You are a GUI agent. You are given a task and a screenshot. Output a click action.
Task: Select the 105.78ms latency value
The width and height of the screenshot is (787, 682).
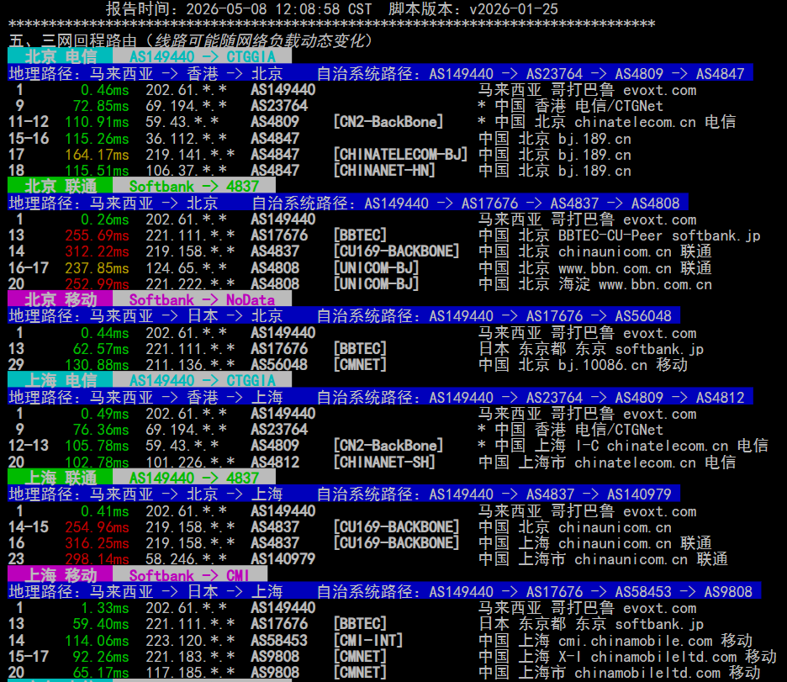(x=97, y=446)
